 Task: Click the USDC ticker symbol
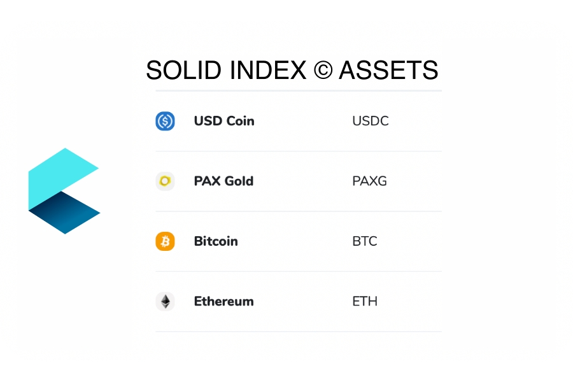click(x=371, y=121)
